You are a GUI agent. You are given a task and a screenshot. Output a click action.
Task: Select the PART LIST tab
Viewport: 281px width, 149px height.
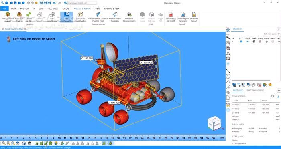238,29
